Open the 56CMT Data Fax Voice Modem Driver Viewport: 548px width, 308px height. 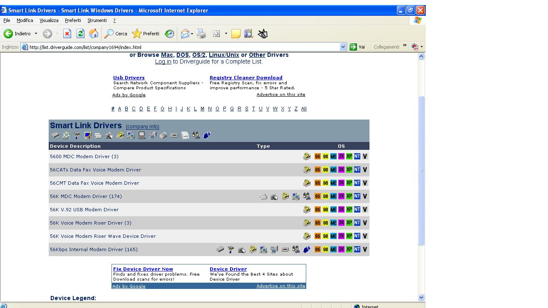pyautogui.click(x=94, y=183)
